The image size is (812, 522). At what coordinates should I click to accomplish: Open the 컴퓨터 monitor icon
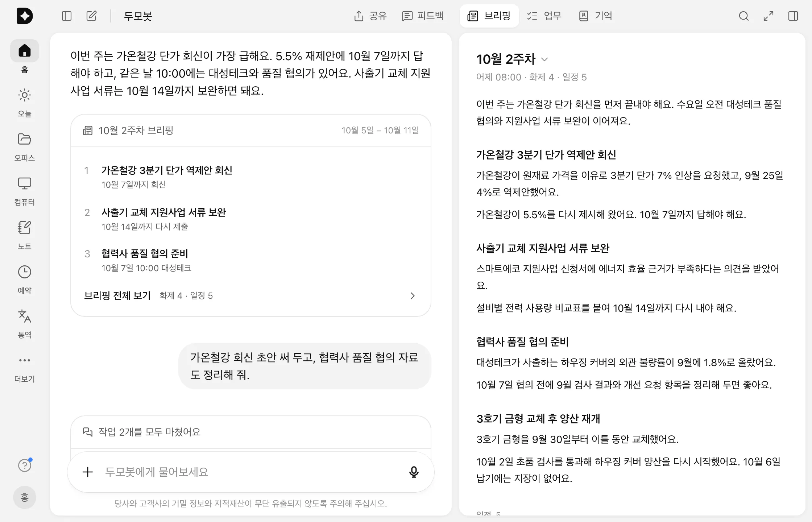click(25, 183)
